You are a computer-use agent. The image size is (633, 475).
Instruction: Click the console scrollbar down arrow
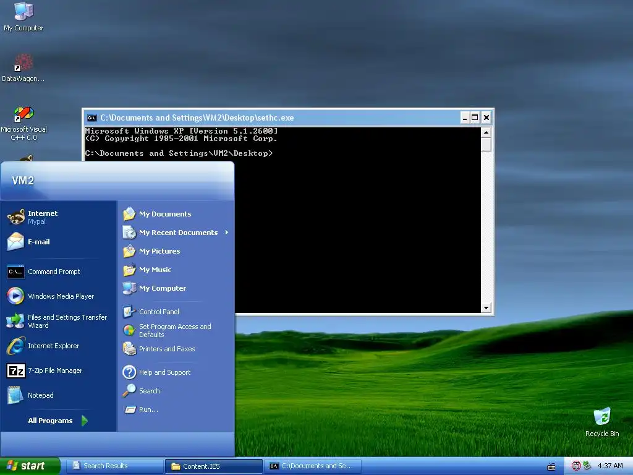[x=486, y=308]
